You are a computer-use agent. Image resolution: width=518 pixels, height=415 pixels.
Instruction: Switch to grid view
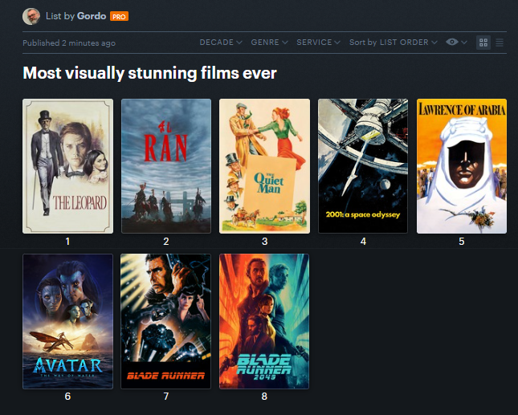click(483, 43)
